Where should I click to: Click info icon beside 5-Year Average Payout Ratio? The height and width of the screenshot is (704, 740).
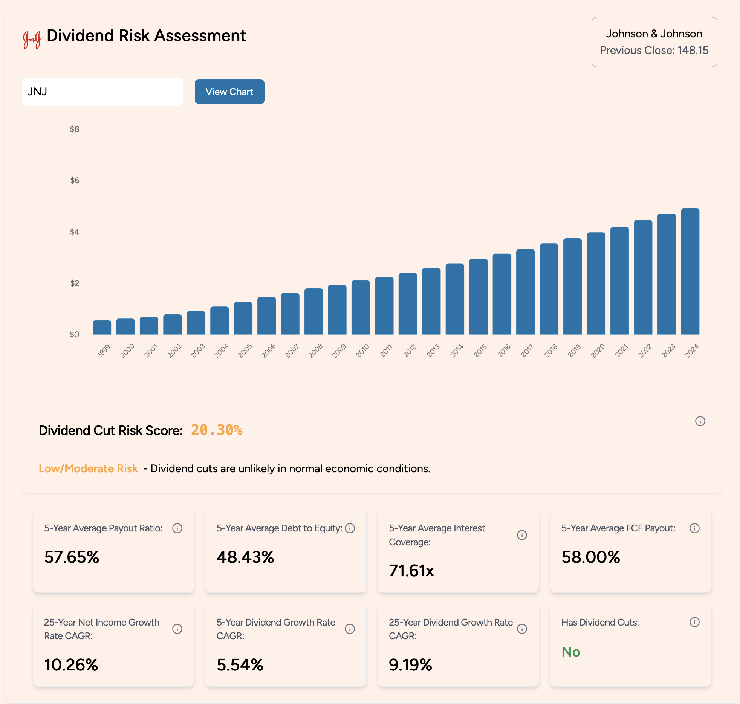click(177, 528)
